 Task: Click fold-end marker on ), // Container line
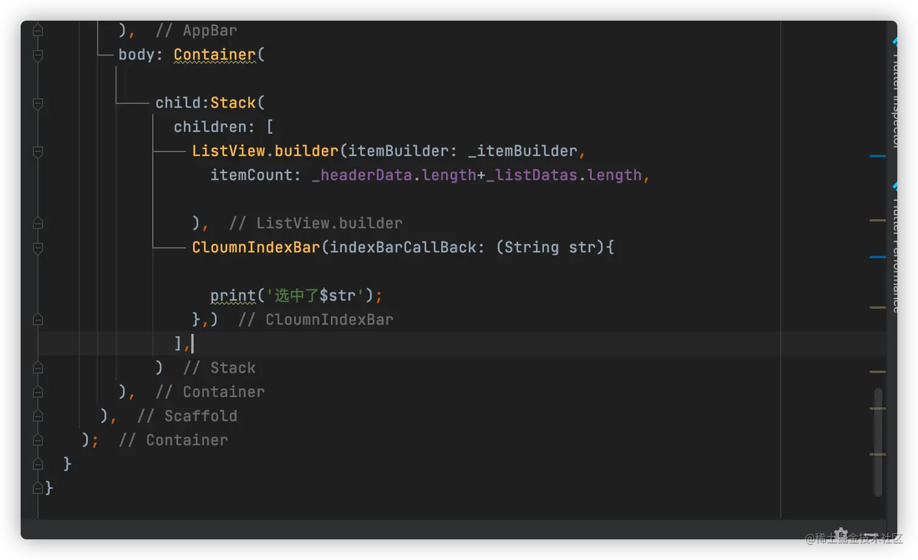[x=38, y=392]
